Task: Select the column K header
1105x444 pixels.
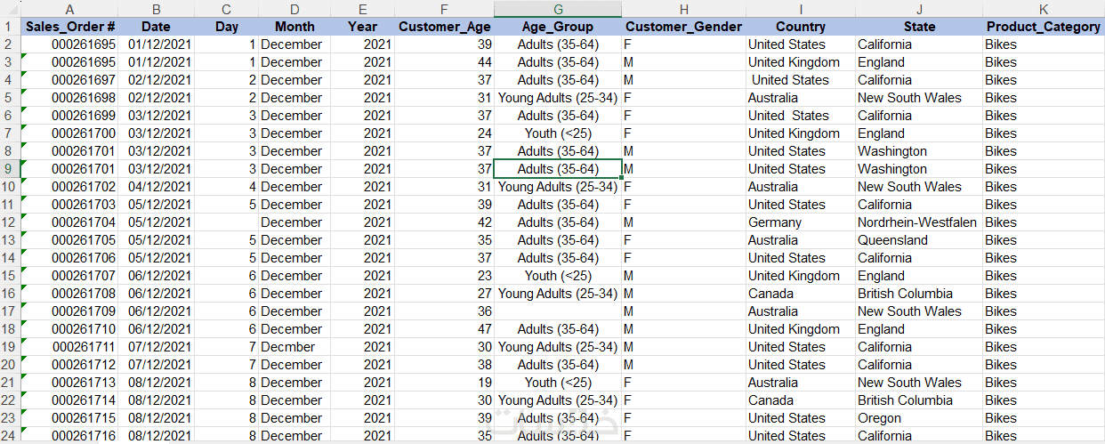Action: [1043, 9]
